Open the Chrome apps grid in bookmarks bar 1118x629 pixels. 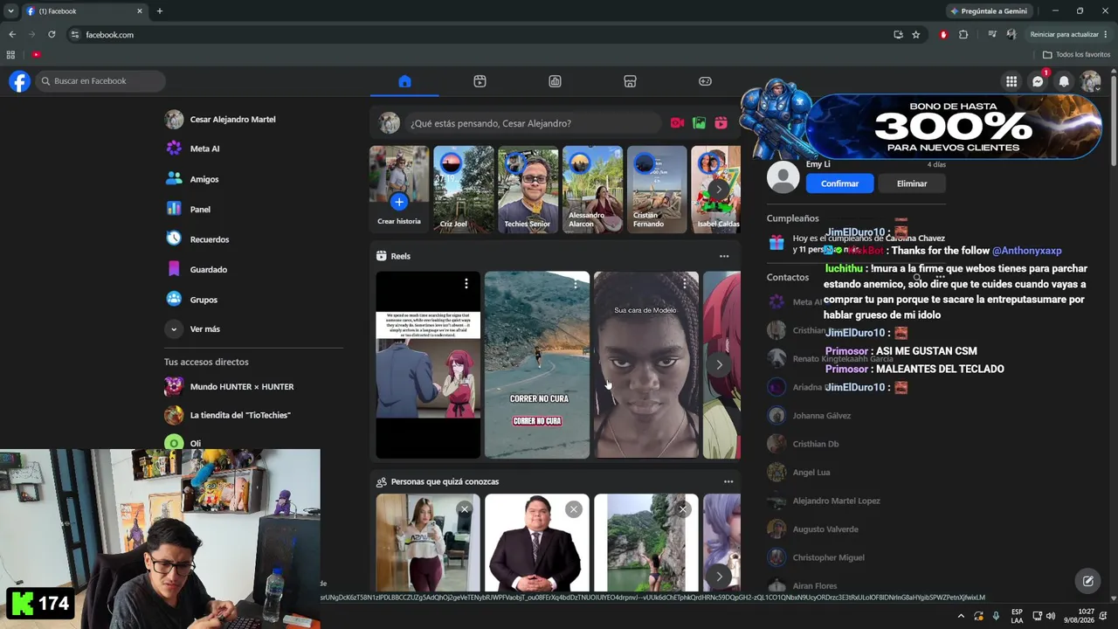[10, 54]
